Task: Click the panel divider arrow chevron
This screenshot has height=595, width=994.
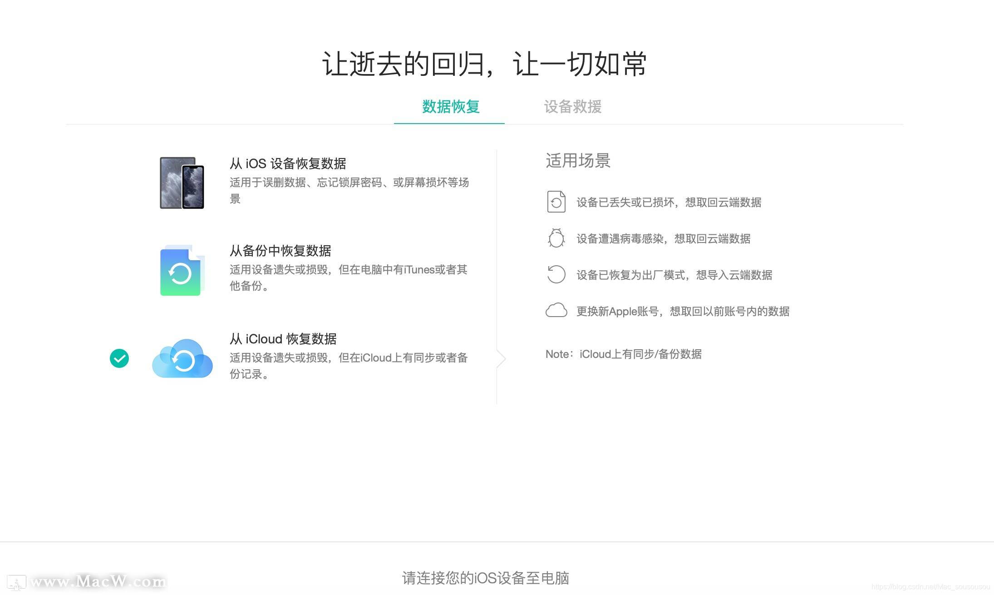Action: 501,359
